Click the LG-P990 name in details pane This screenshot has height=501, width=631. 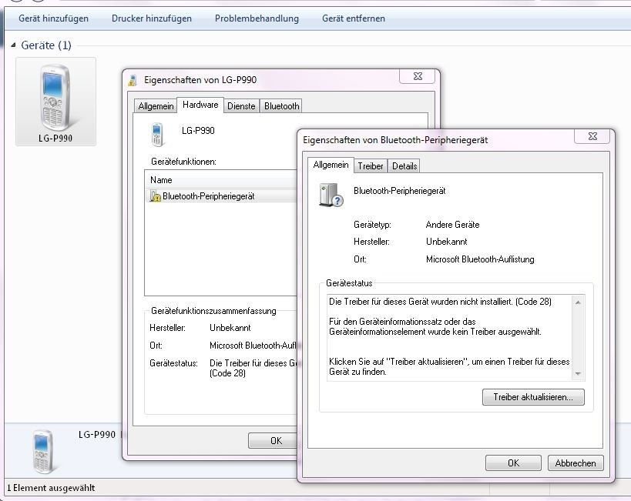tap(96, 435)
